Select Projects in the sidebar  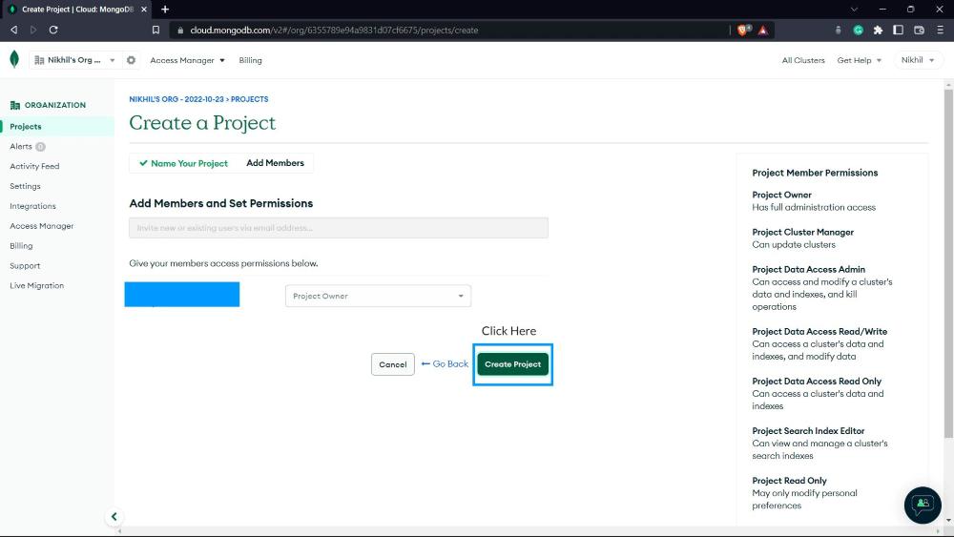tap(26, 127)
